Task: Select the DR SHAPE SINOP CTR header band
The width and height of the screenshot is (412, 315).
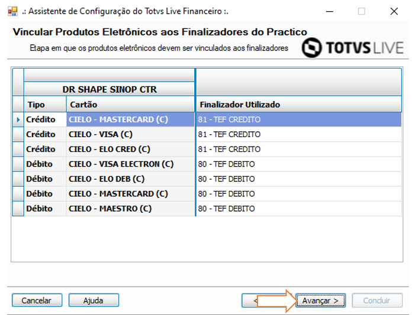Action: point(110,89)
